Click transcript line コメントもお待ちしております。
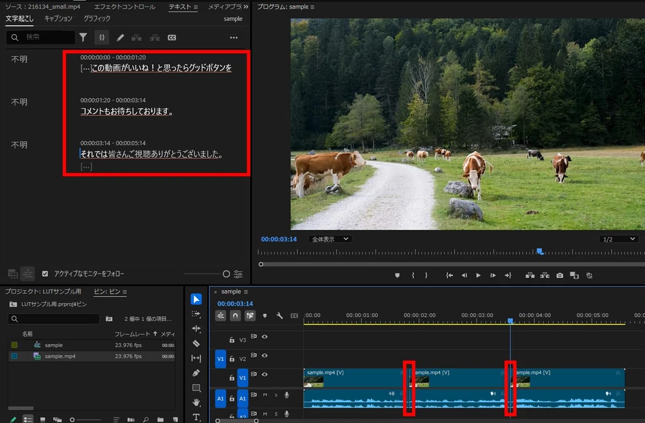The image size is (645, 423). tap(126, 111)
